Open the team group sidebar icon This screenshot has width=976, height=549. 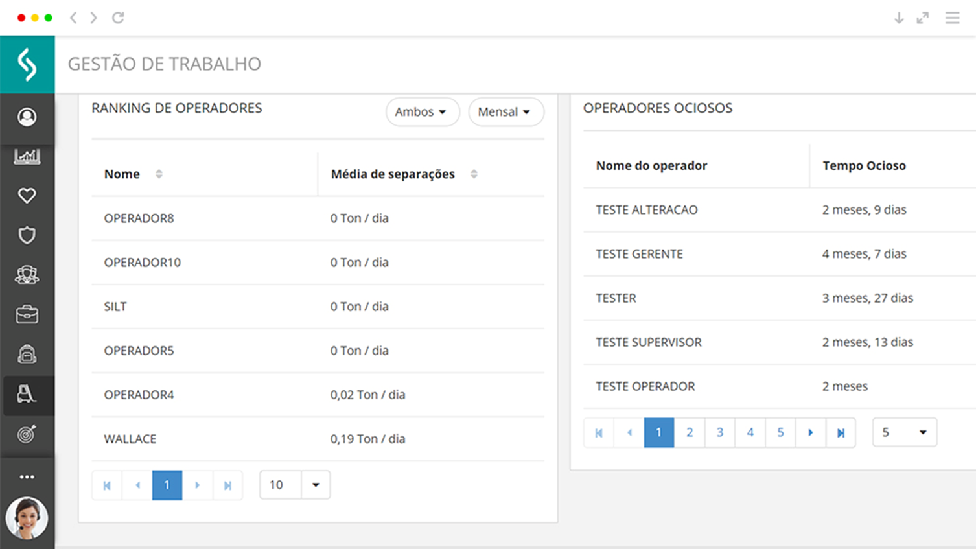click(x=27, y=275)
